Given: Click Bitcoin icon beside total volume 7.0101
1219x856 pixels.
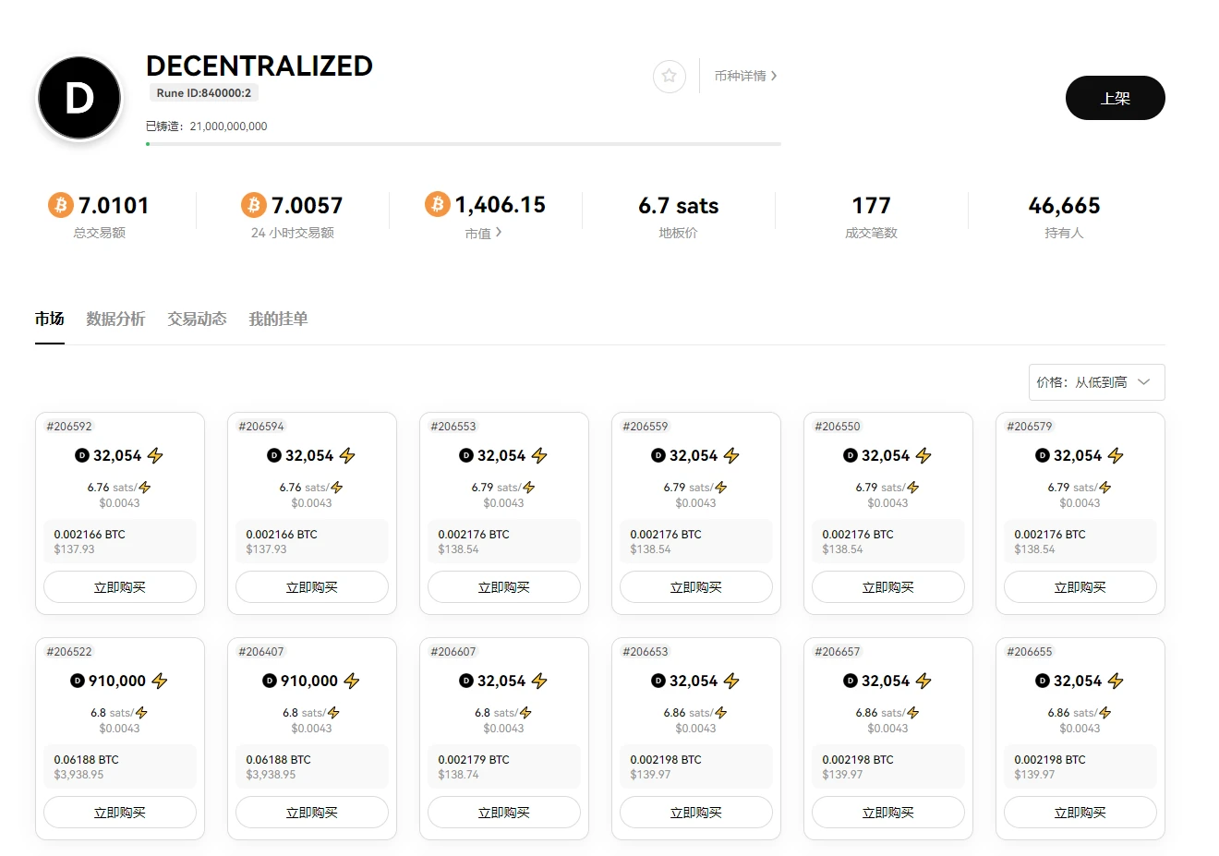Looking at the screenshot, I should pos(61,204).
